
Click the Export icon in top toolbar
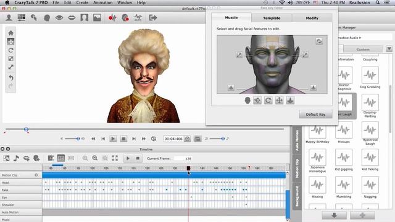click(152, 18)
